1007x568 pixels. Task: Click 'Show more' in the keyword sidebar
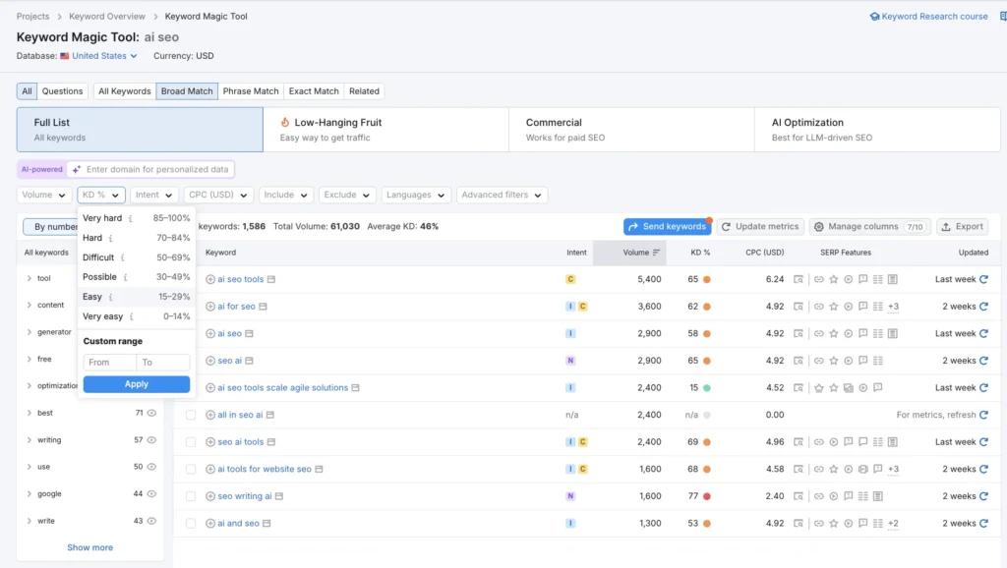click(89, 547)
